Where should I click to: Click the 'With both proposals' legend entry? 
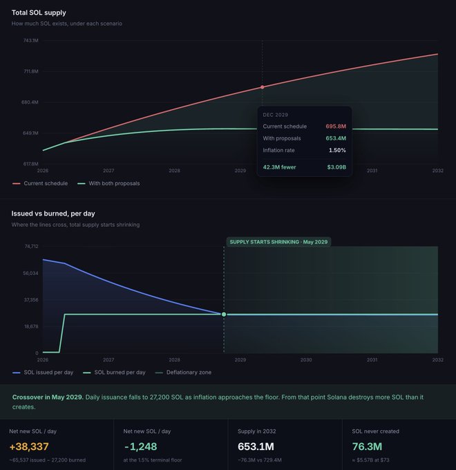[x=108, y=183]
